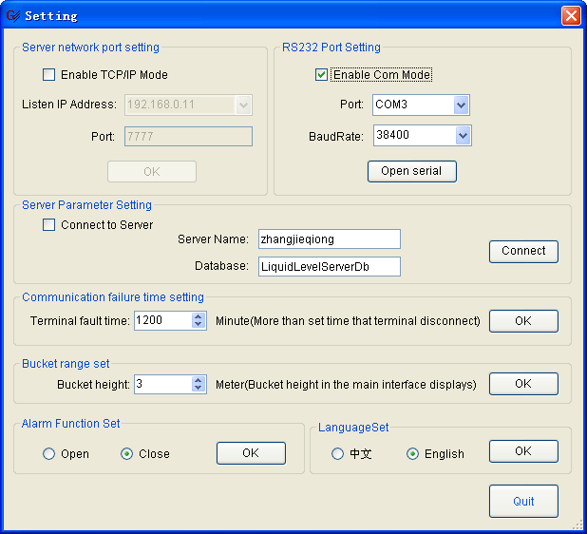Enable TCP/IP Mode checkbox
The height and width of the screenshot is (534, 587).
(49, 75)
